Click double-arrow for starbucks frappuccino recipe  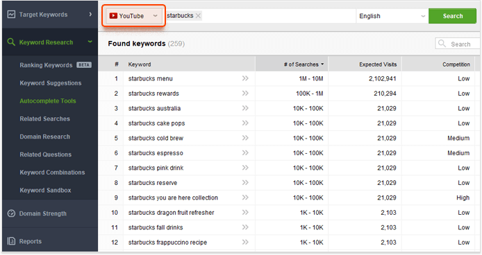(x=245, y=242)
